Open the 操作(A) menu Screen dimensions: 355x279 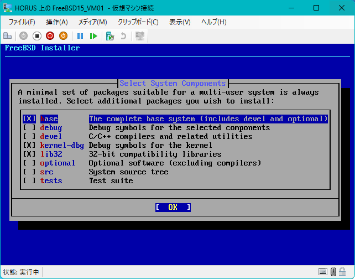click(x=57, y=22)
